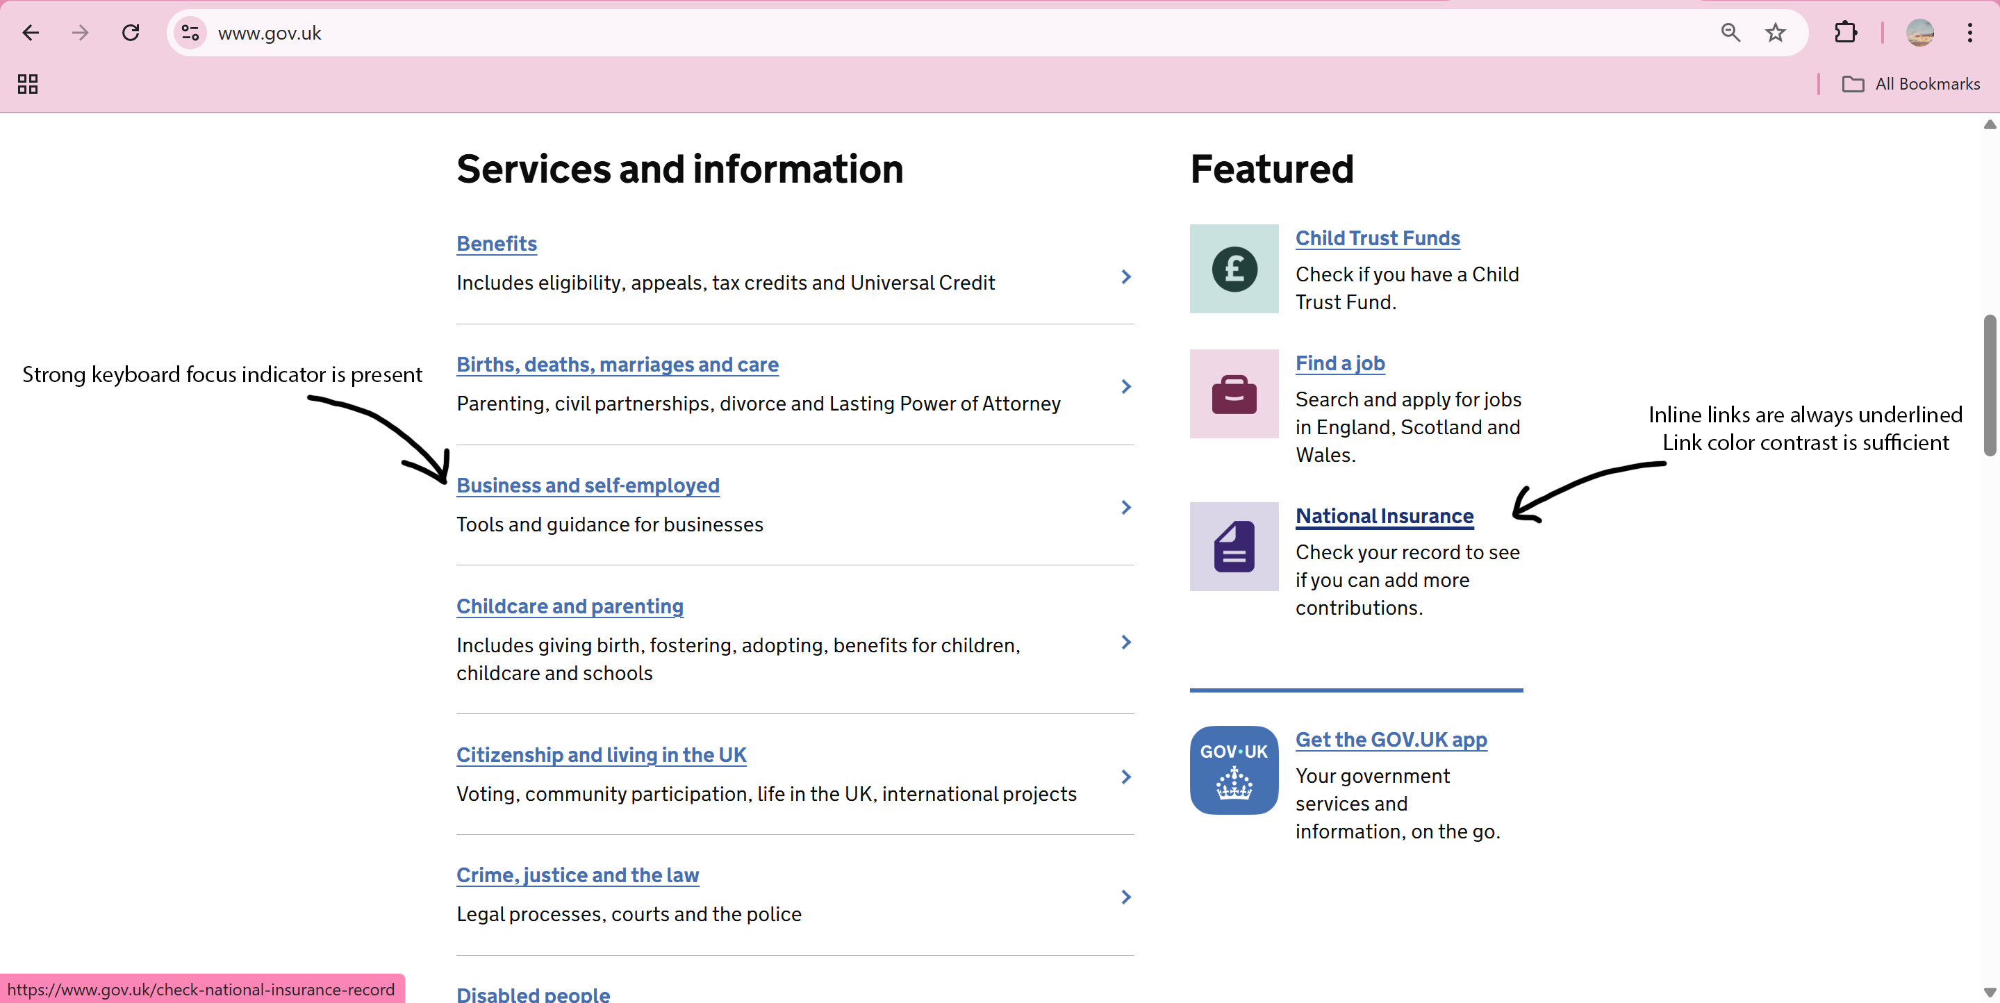Click the browser back arrow
The height and width of the screenshot is (1003, 2000).
(x=31, y=33)
